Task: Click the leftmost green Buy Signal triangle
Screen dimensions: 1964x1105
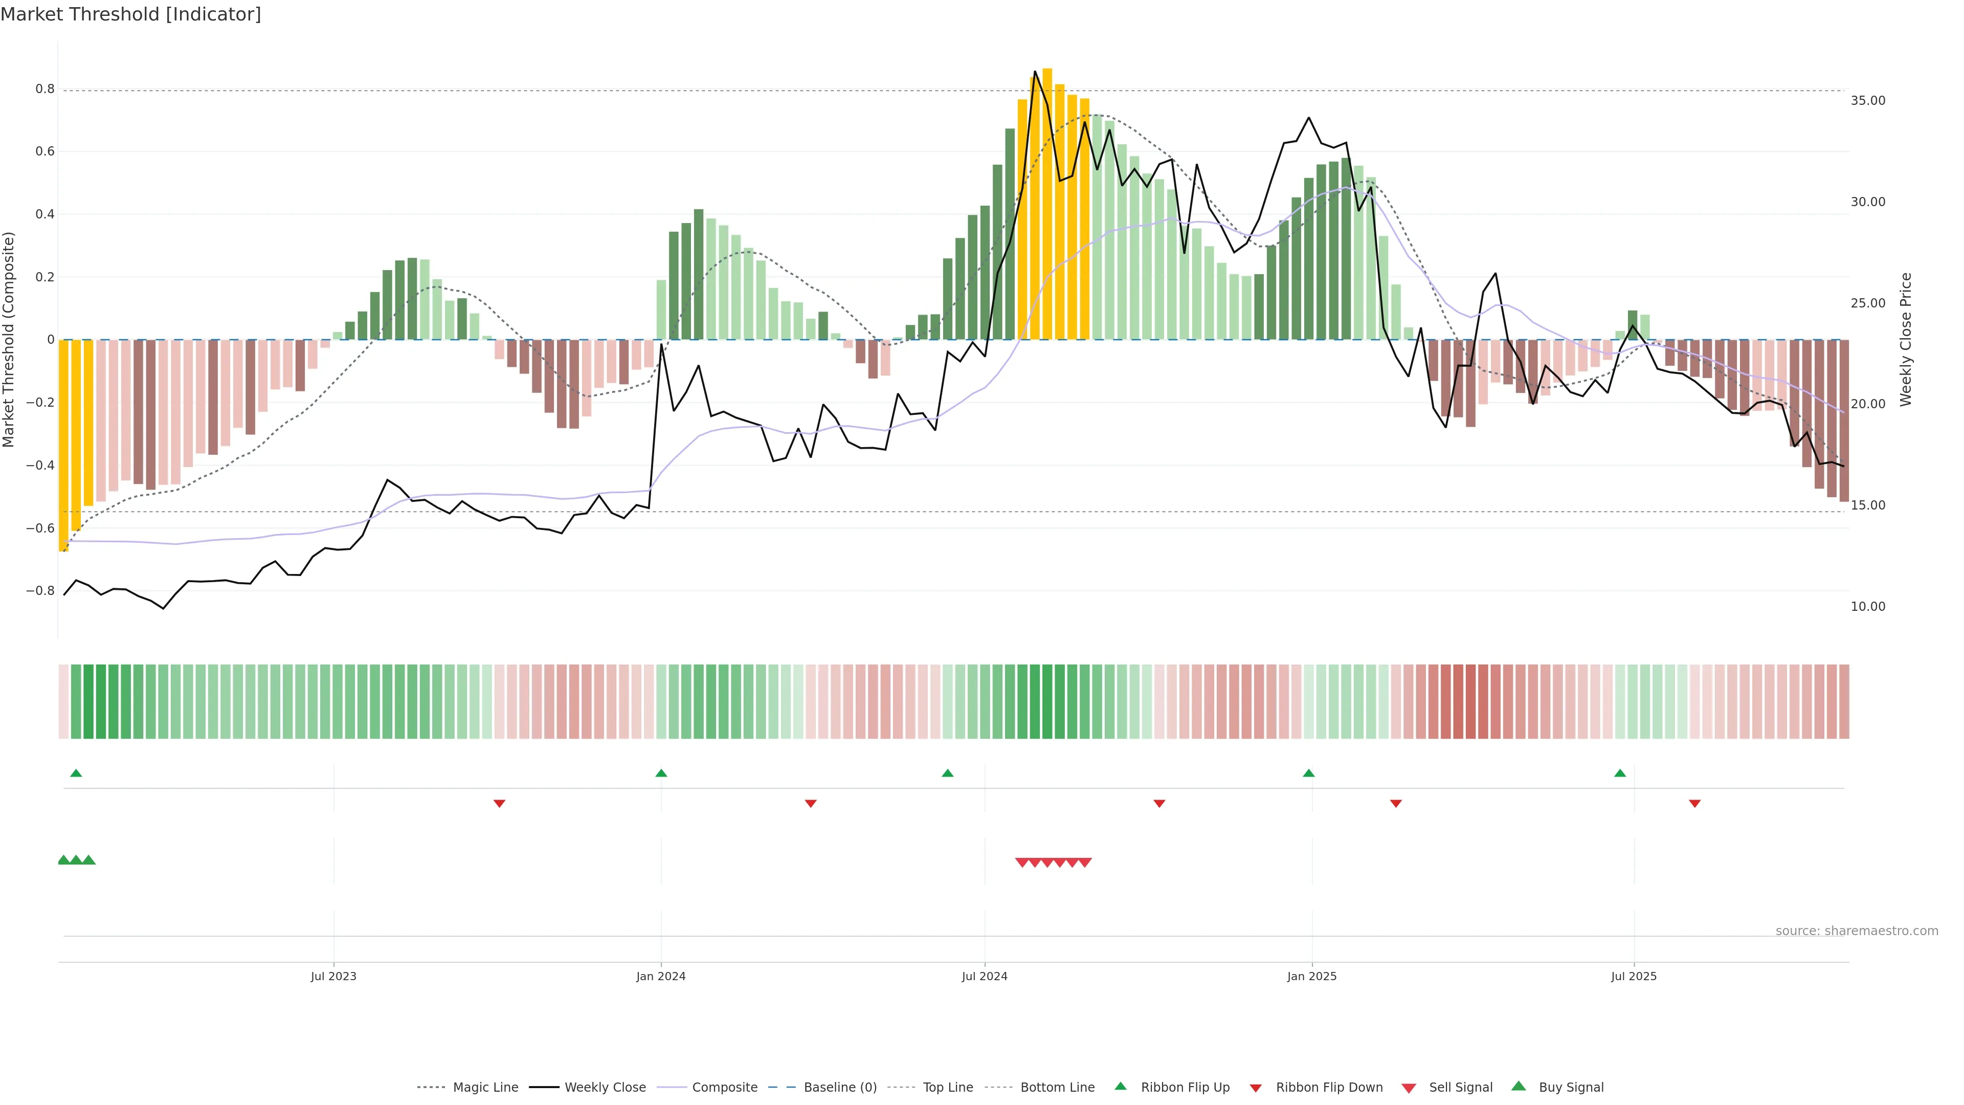Action: point(64,860)
